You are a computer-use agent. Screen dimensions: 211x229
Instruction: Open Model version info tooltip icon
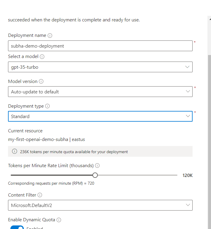(41, 81)
